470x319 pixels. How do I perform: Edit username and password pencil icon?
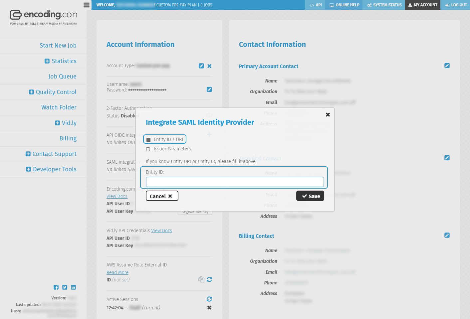[209, 89]
